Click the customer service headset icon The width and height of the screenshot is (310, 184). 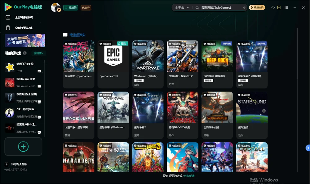273,7
